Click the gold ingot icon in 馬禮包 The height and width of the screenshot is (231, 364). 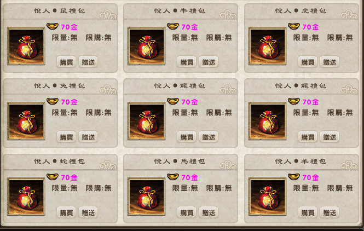pos(173,177)
